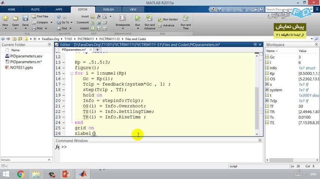Switch to the VIEW tab
320x179 pixels.
133,10
